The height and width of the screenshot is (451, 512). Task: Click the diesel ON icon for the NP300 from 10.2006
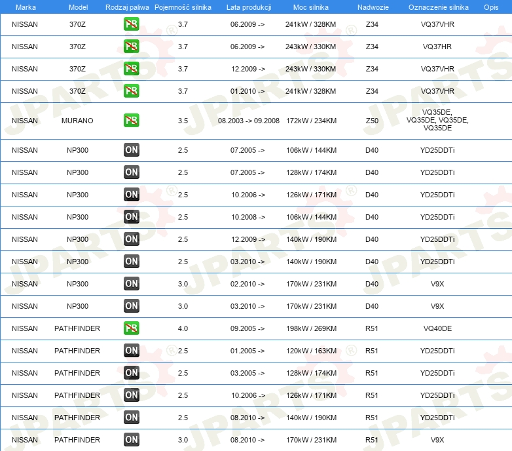[x=131, y=195]
